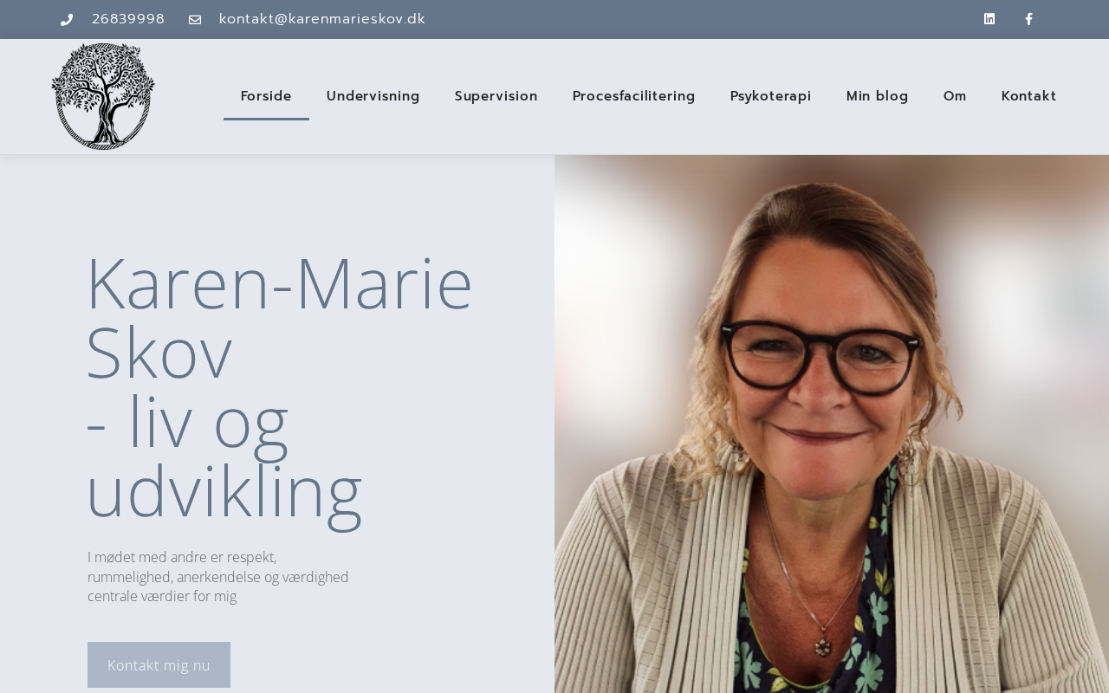
Task: Click the blue top contact bar
Action: click(x=554, y=19)
